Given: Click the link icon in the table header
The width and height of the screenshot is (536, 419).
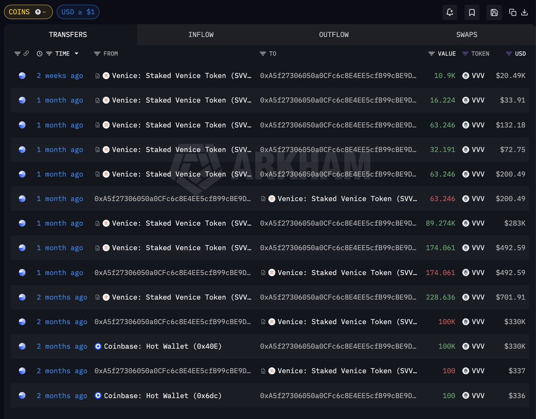Looking at the screenshot, I should 26,54.
